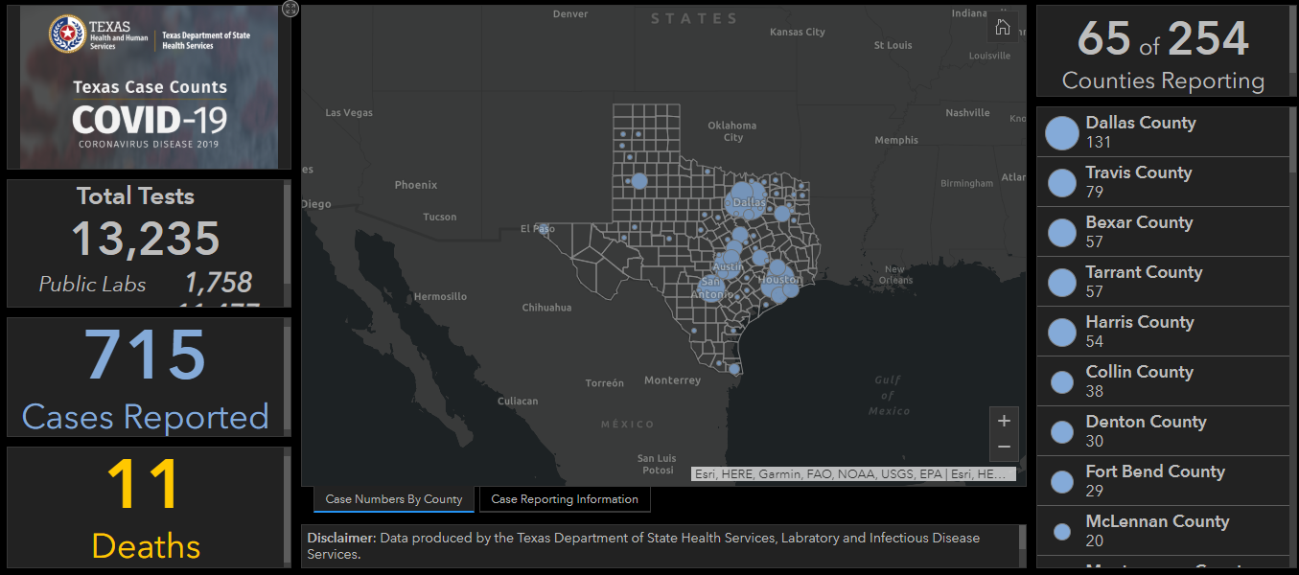The image size is (1299, 575).
Task: Click the Dallas County name text
Action: (x=1141, y=123)
